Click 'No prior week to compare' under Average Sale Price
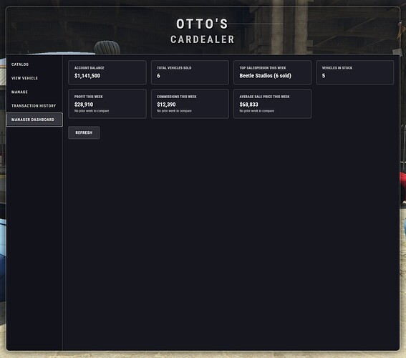406x358 pixels. pyautogui.click(x=257, y=111)
